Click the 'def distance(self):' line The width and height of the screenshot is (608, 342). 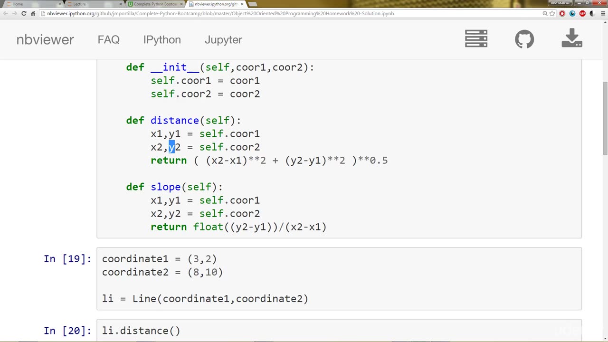(x=183, y=120)
